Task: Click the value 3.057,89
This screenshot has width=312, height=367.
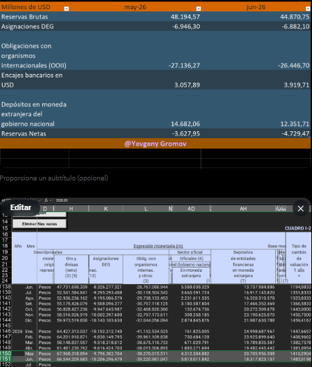Action: pos(187,85)
